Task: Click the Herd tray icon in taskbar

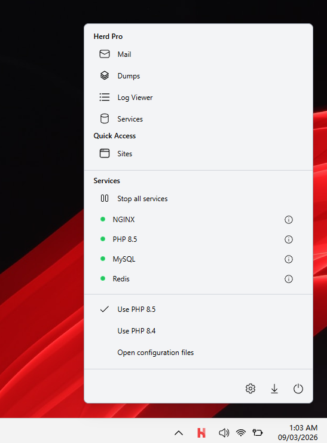Action: tap(201, 433)
